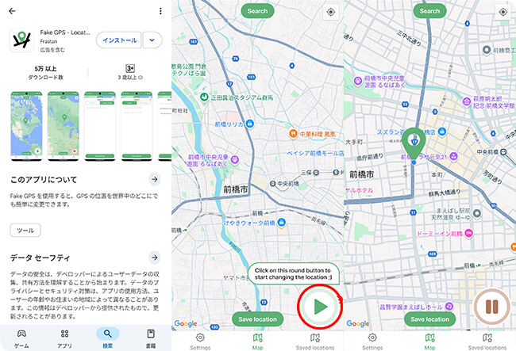Open the third app screenshot thumbnail
Image resolution: width=516 pixels, height=351 pixels.
click(x=100, y=126)
